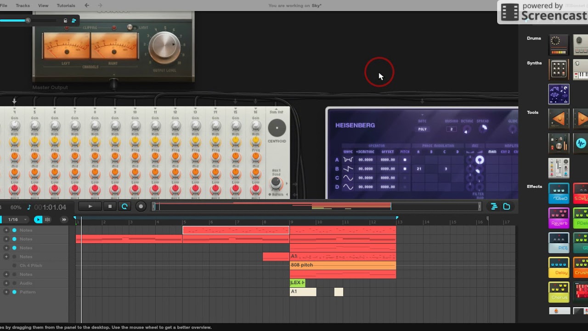The image size is (588, 331).
Task: Click the metronome note icon
Action: tap(29, 207)
